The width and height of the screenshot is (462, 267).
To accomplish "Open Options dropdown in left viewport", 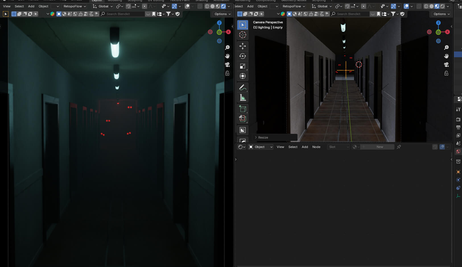I will [x=222, y=14].
